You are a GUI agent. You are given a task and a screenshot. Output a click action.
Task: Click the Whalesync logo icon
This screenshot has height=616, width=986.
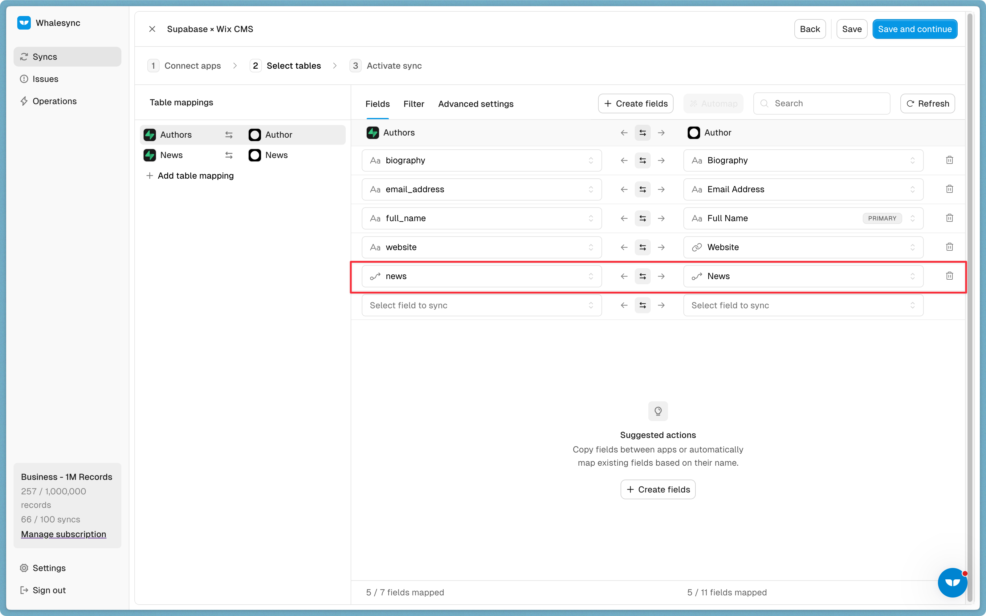[x=24, y=23]
